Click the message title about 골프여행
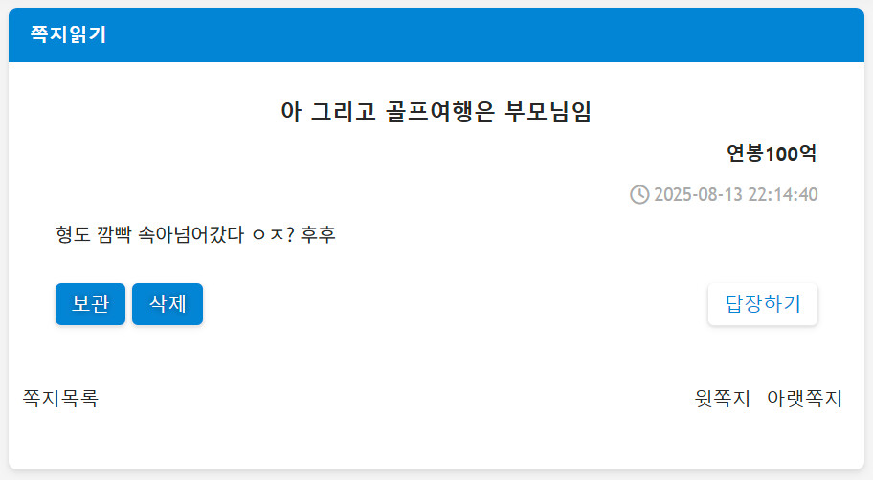 click(x=436, y=111)
